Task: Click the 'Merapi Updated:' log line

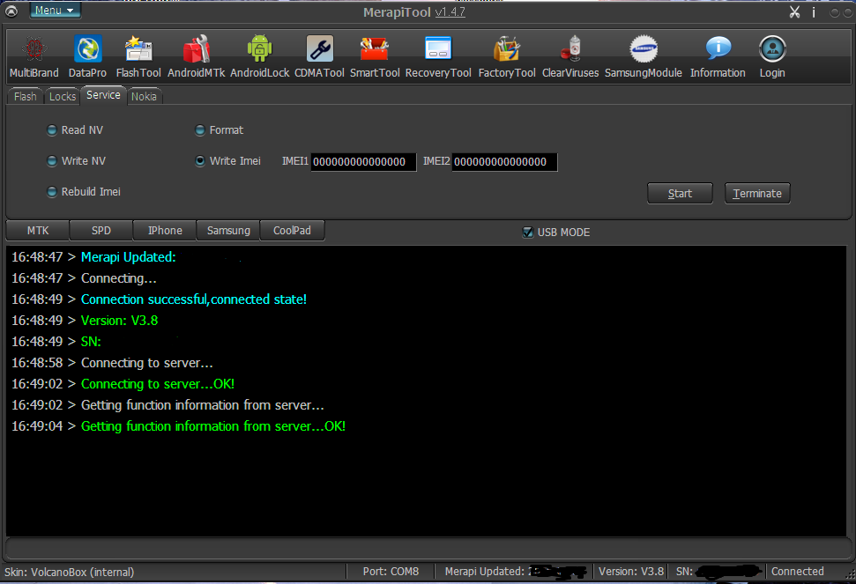Action: point(129,257)
